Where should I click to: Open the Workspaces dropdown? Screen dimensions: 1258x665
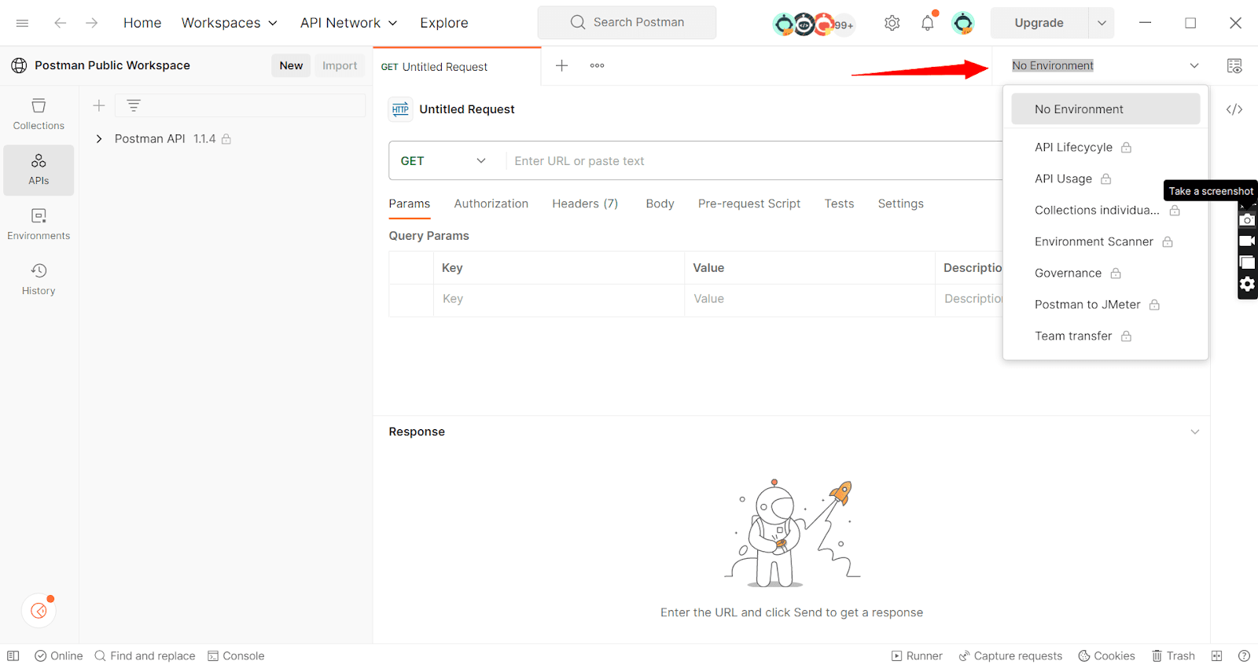click(229, 23)
